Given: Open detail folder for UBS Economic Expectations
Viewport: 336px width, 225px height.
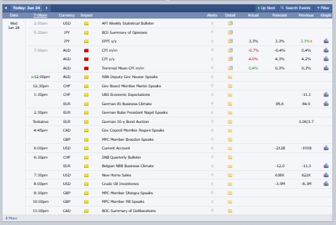Looking at the screenshot, I should click(230, 95).
